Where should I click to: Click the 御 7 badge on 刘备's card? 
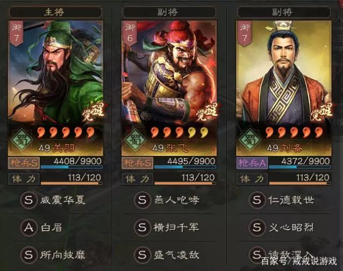[x=244, y=33]
